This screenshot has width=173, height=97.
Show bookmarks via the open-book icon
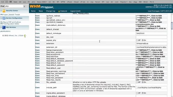pos(6,2)
